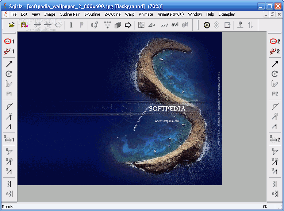Click the 'avi' export toolbar button

tap(175, 24)
